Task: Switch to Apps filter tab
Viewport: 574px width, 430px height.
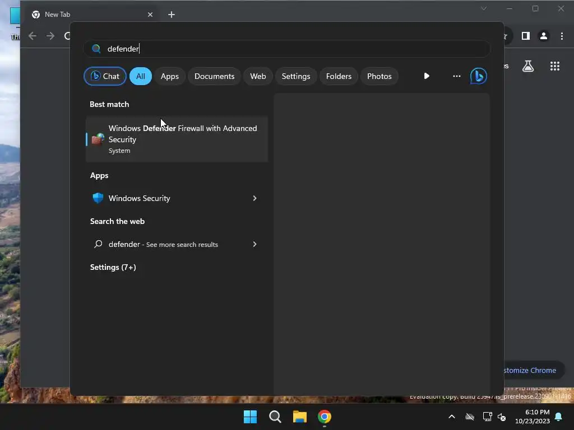Action: (169, 76)
